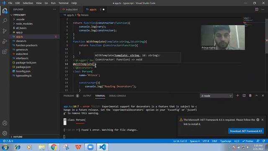
Task: Close the terminal panel
Action: 263,96
